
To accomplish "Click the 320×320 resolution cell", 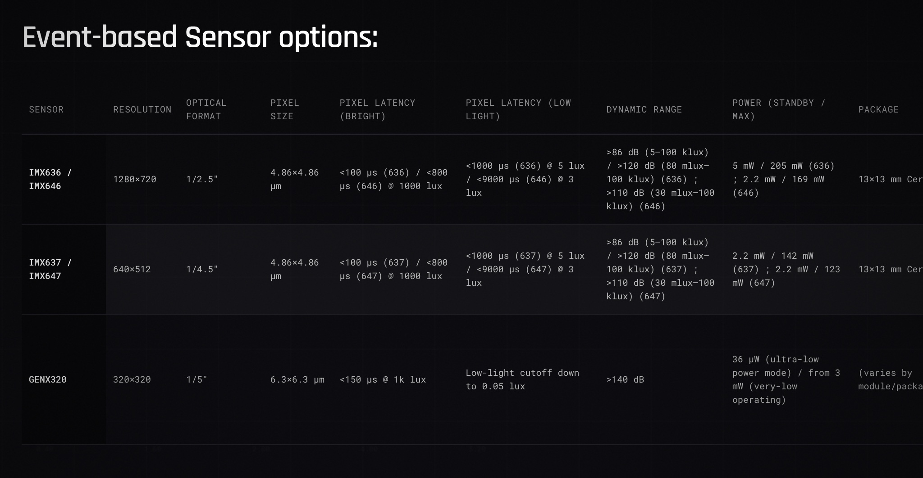I will (132, 379).
